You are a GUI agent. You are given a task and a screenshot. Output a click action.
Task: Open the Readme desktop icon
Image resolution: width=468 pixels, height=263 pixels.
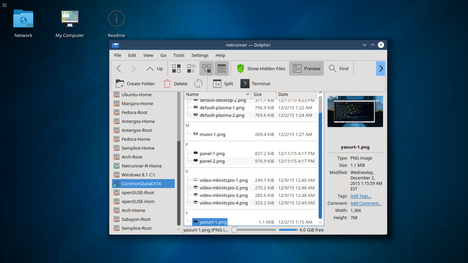pos(116,24)
